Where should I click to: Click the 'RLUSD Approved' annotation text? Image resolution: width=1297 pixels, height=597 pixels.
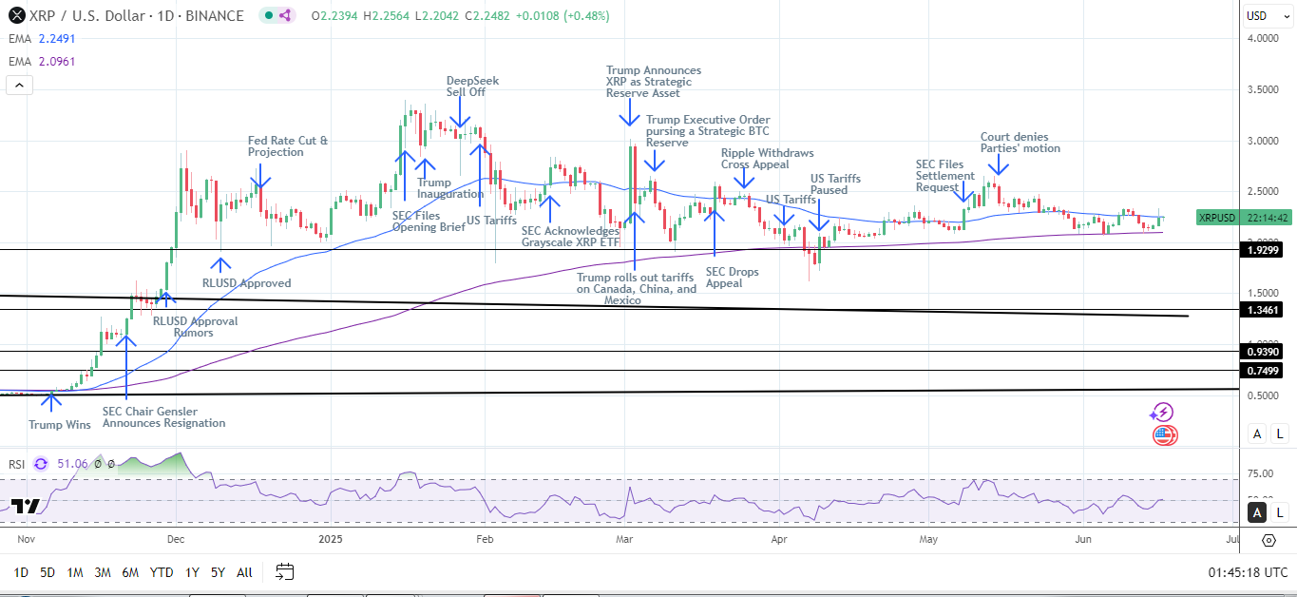[247, 283]
